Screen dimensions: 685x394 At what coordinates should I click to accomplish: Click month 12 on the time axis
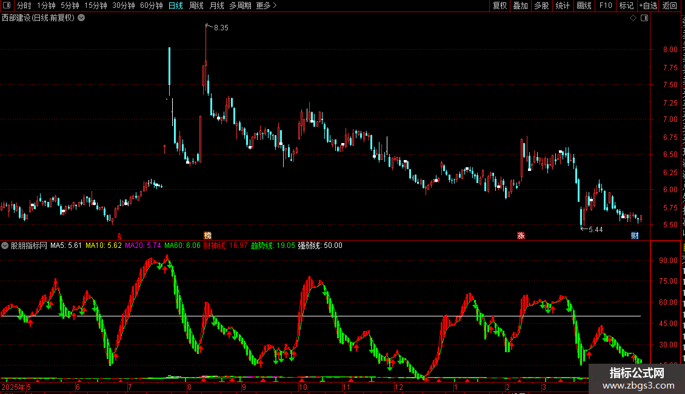tap(398, 387)
